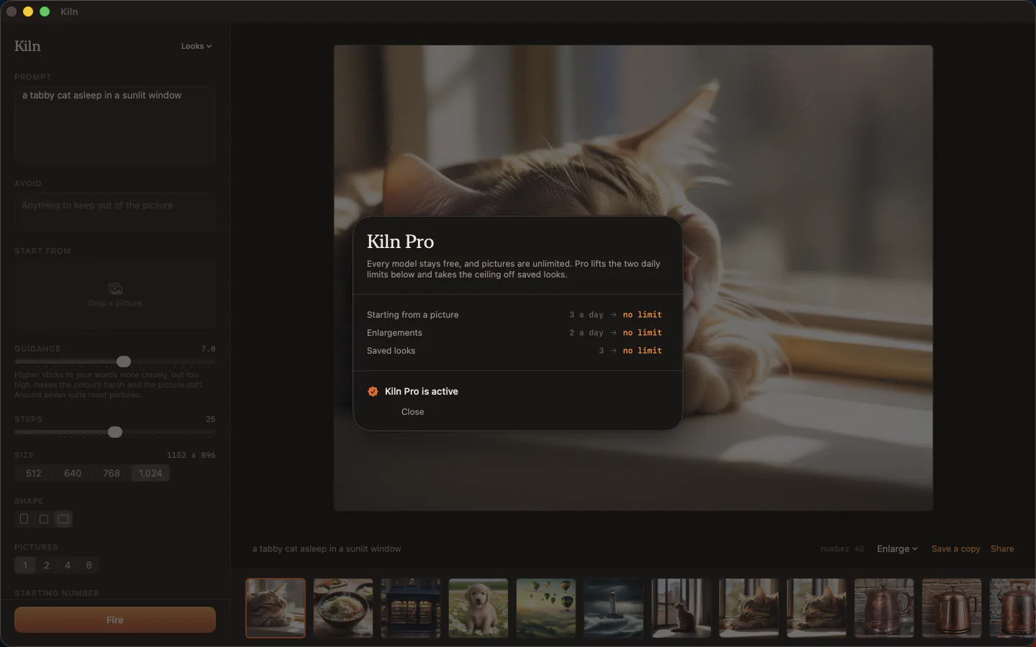Open the Looks dropdown
The height and width of the screenshot is (647, 1036).
pos(196,46)
